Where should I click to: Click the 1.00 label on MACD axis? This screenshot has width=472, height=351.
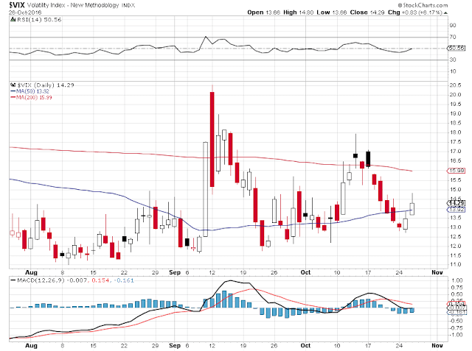coord(457,280)
